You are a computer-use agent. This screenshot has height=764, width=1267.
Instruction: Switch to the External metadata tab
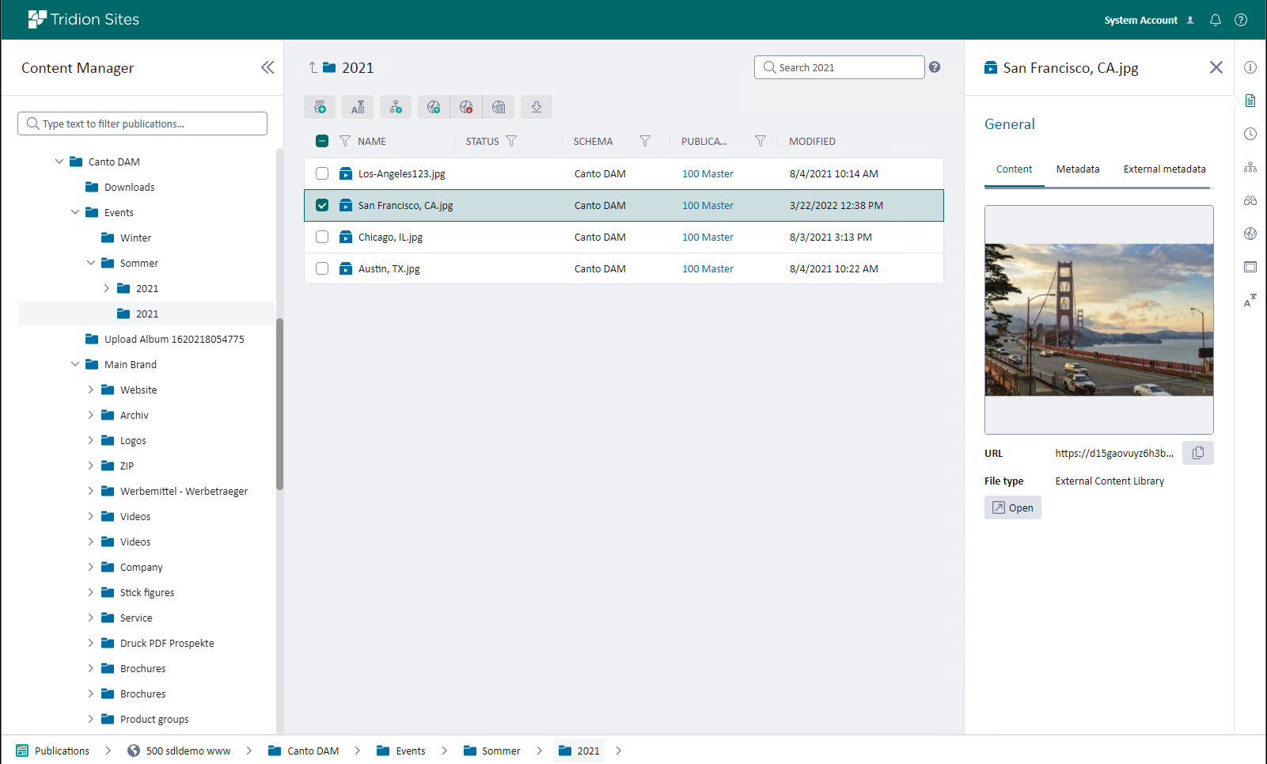pyautogui.click(x=1164, y=169)
